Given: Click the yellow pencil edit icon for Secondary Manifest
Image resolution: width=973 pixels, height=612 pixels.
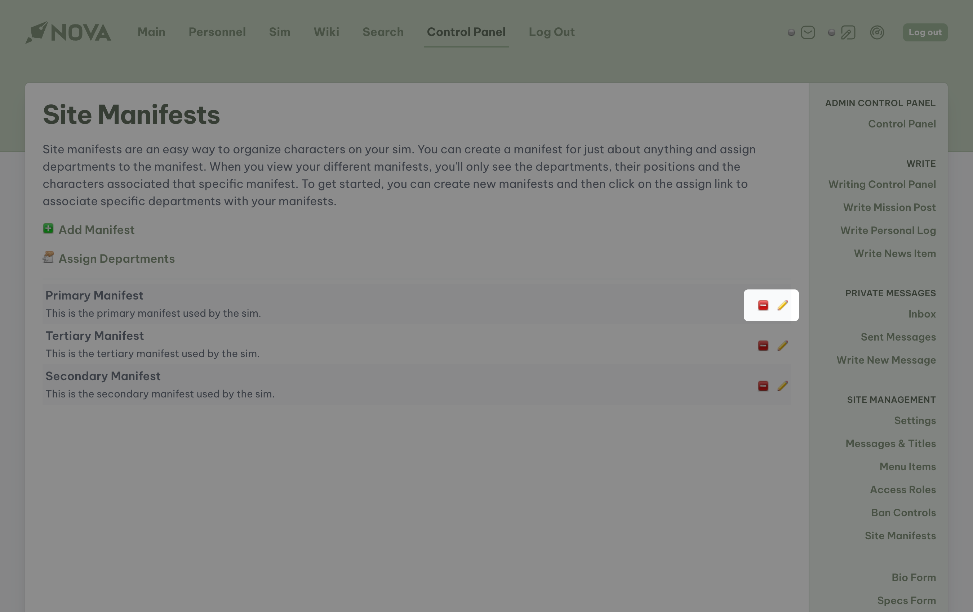Looking at the screenshot, I should click(782, 386).
